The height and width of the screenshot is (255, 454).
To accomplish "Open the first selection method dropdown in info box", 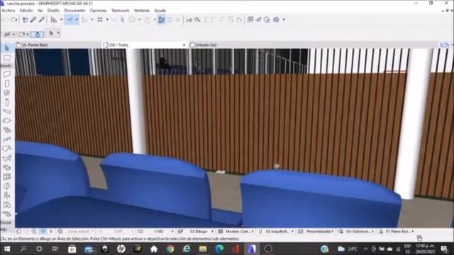I will point(13,35).
